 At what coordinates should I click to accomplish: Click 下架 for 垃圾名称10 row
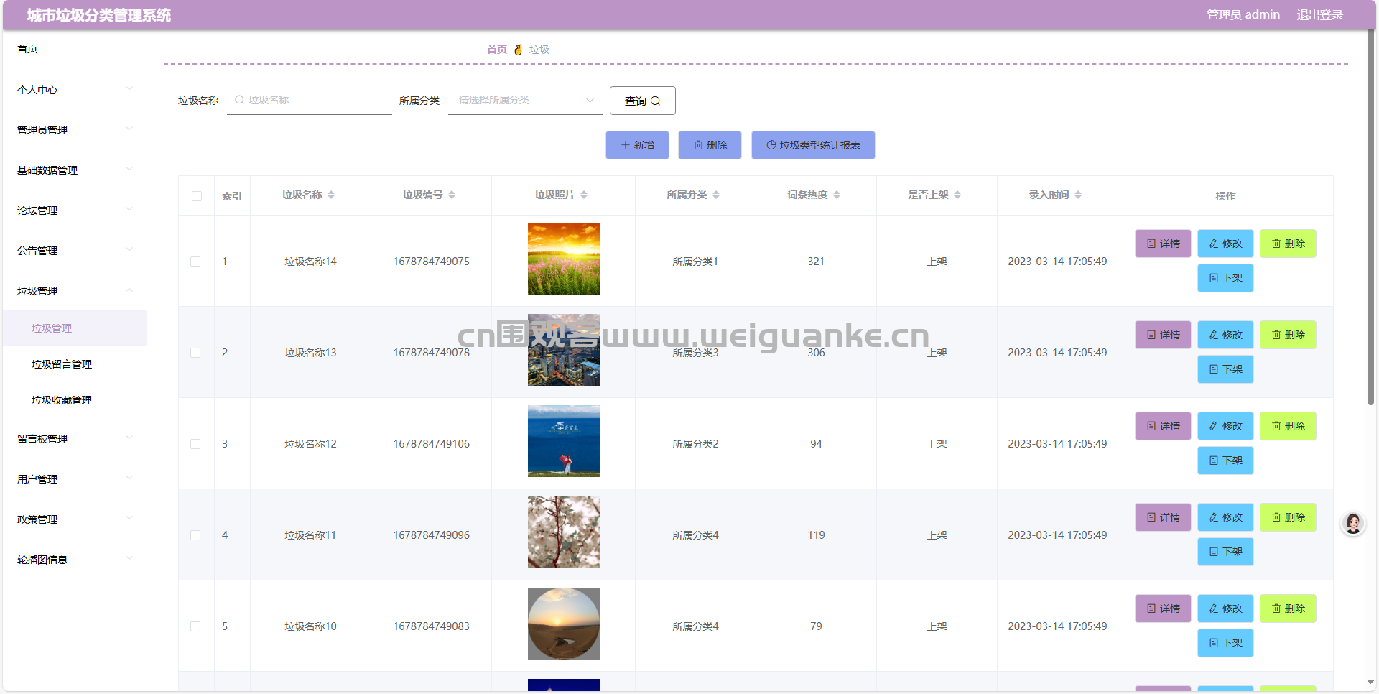(x=1225, y=643)
